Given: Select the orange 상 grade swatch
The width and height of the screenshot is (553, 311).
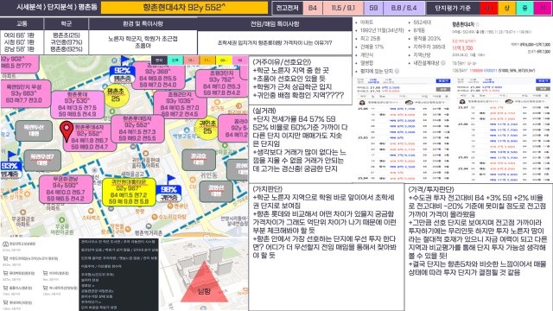Looking at the screenshot, I should pyautogui.click(x=507, y=8).
